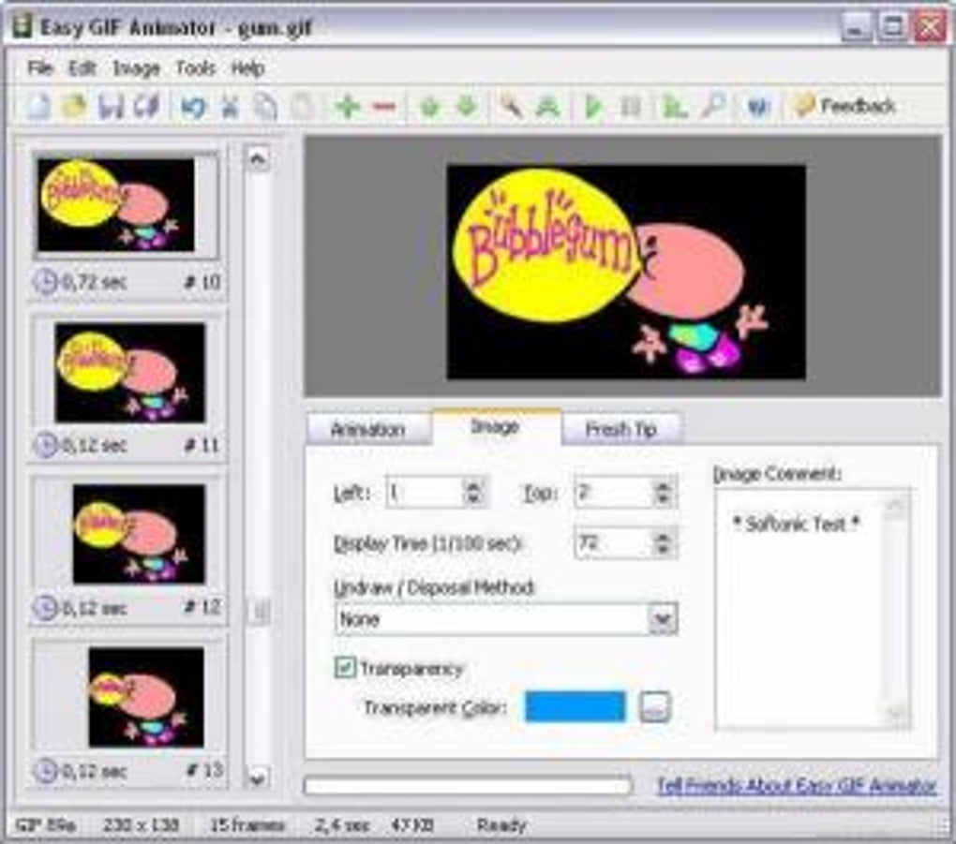Add a frame with the green plus
956x844 pixels.
click(x=348, y=107)
